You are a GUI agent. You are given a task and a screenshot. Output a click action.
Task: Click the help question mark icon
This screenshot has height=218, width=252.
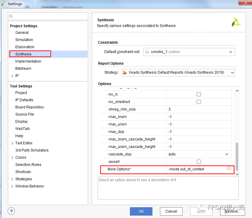click(x=11, y=211)
